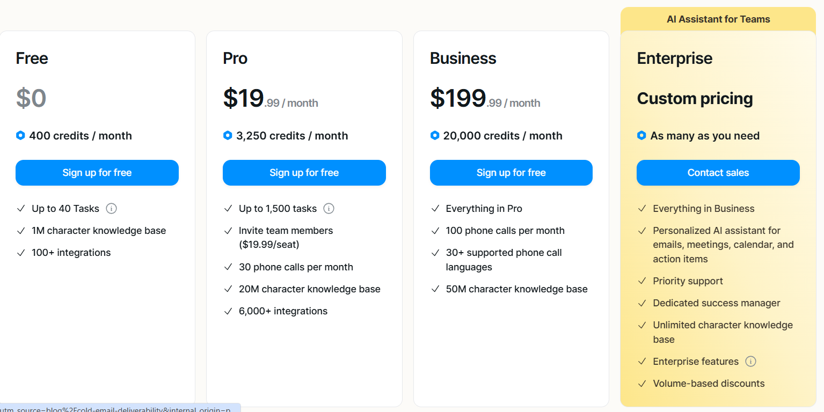Open the info tooltip next to Enterprise features
This screenshot has height=412, width=824.
(751, 361)
